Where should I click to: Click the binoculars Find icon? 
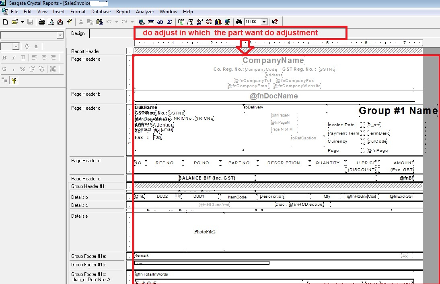coord(239,22)
